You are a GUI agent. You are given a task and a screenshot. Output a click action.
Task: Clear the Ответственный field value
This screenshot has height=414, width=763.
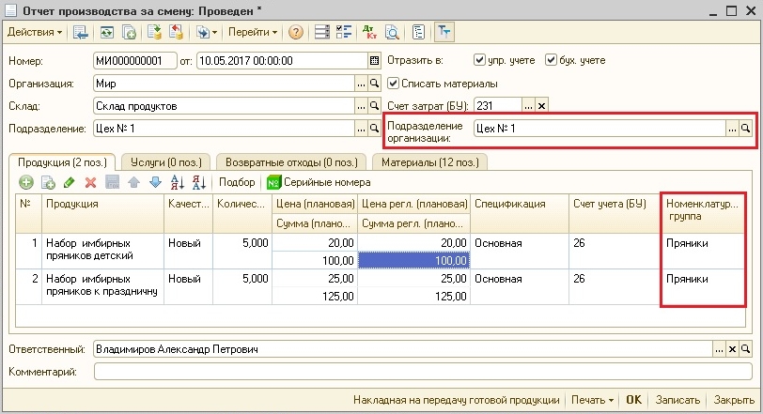point(732,349)
